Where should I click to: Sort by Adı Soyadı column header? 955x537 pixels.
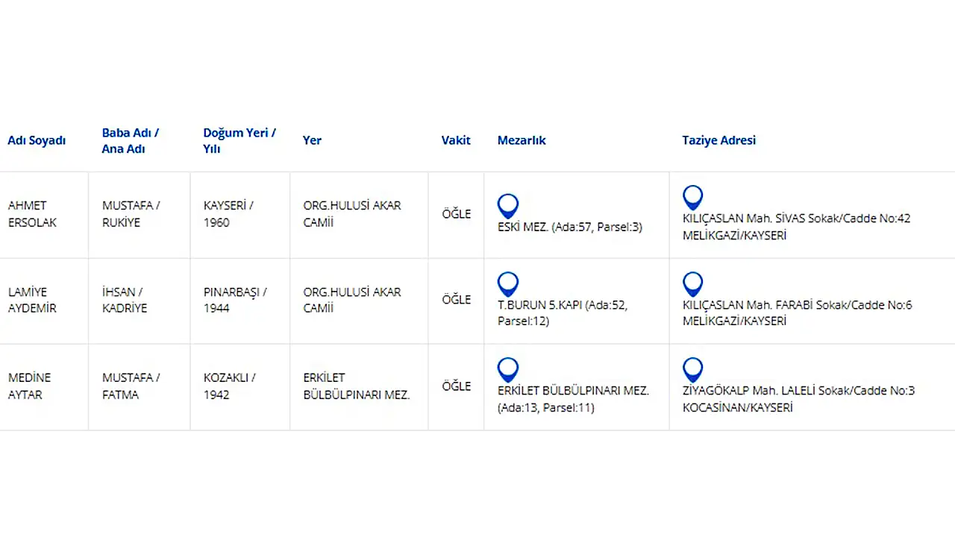(37, 140)
